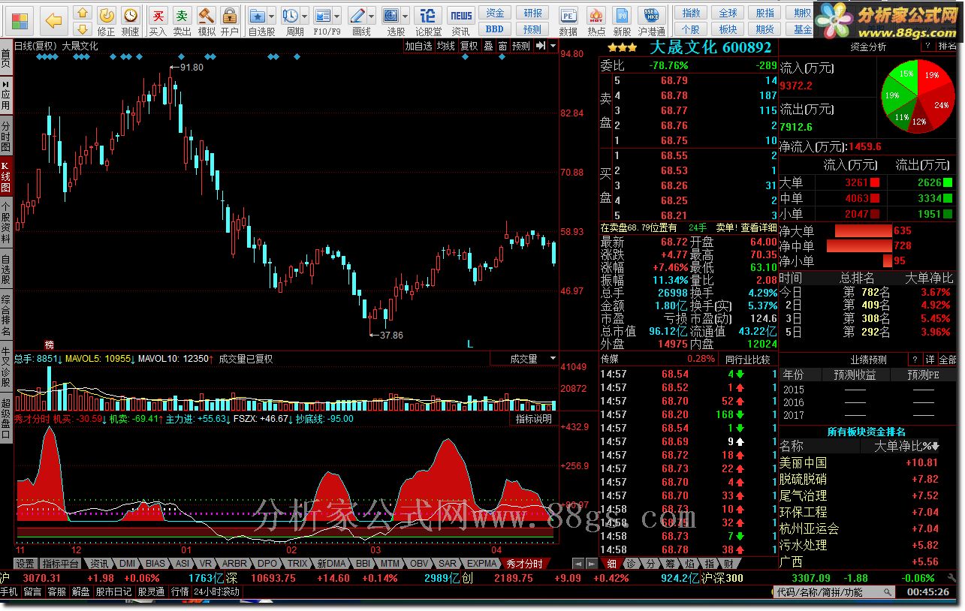Click the 修正 toolbar icon
Image resolution: width=965 pixels, height=611 pixels.
click(x=107, y=20)
